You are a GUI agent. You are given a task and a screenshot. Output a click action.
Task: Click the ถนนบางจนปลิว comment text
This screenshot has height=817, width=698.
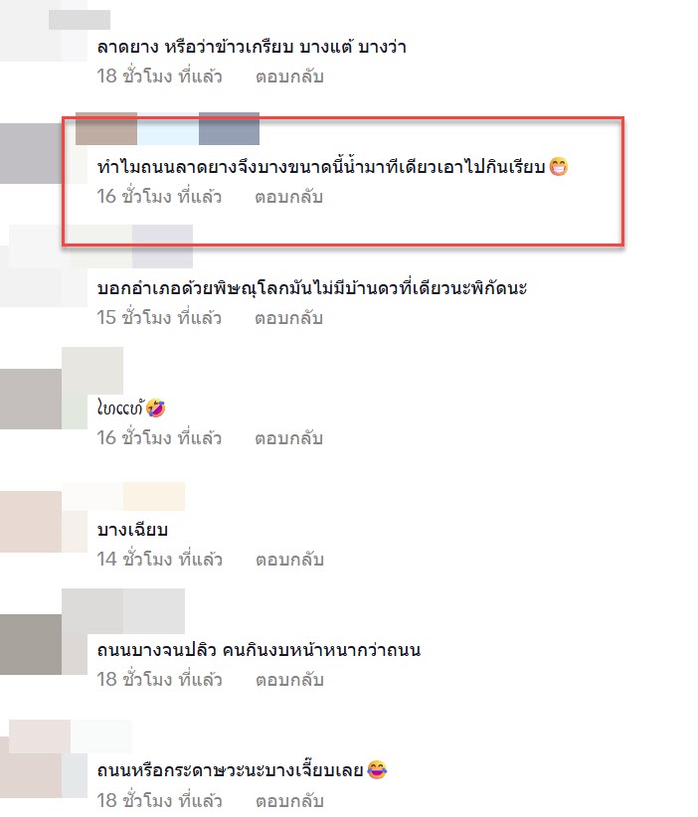point(260,650)
